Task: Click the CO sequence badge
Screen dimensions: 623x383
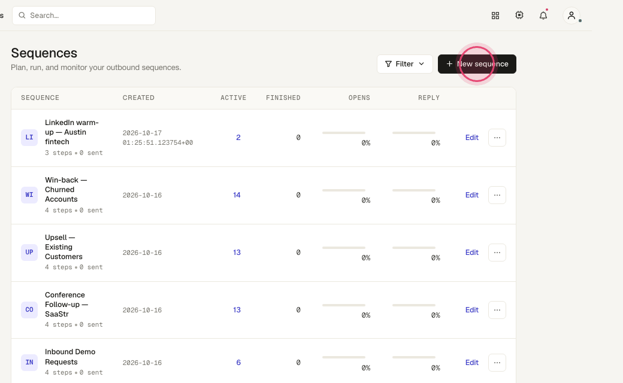Action: tap(29, 310)
